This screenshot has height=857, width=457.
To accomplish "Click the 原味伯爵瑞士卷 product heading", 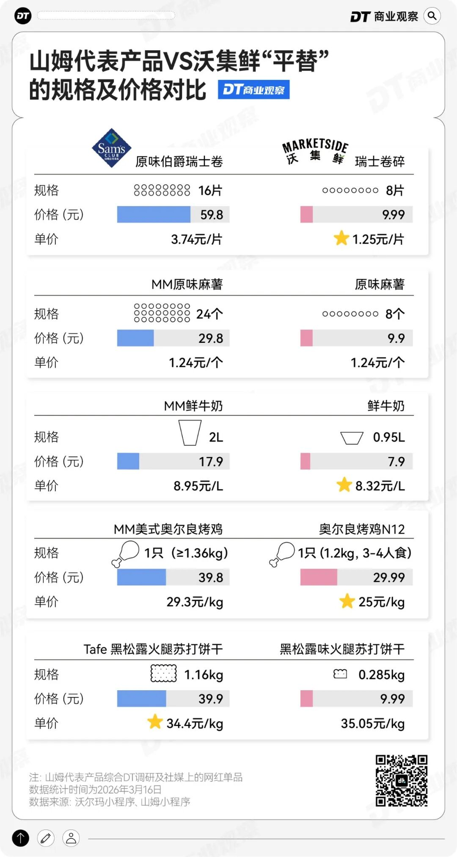I will tap(179, 161).
